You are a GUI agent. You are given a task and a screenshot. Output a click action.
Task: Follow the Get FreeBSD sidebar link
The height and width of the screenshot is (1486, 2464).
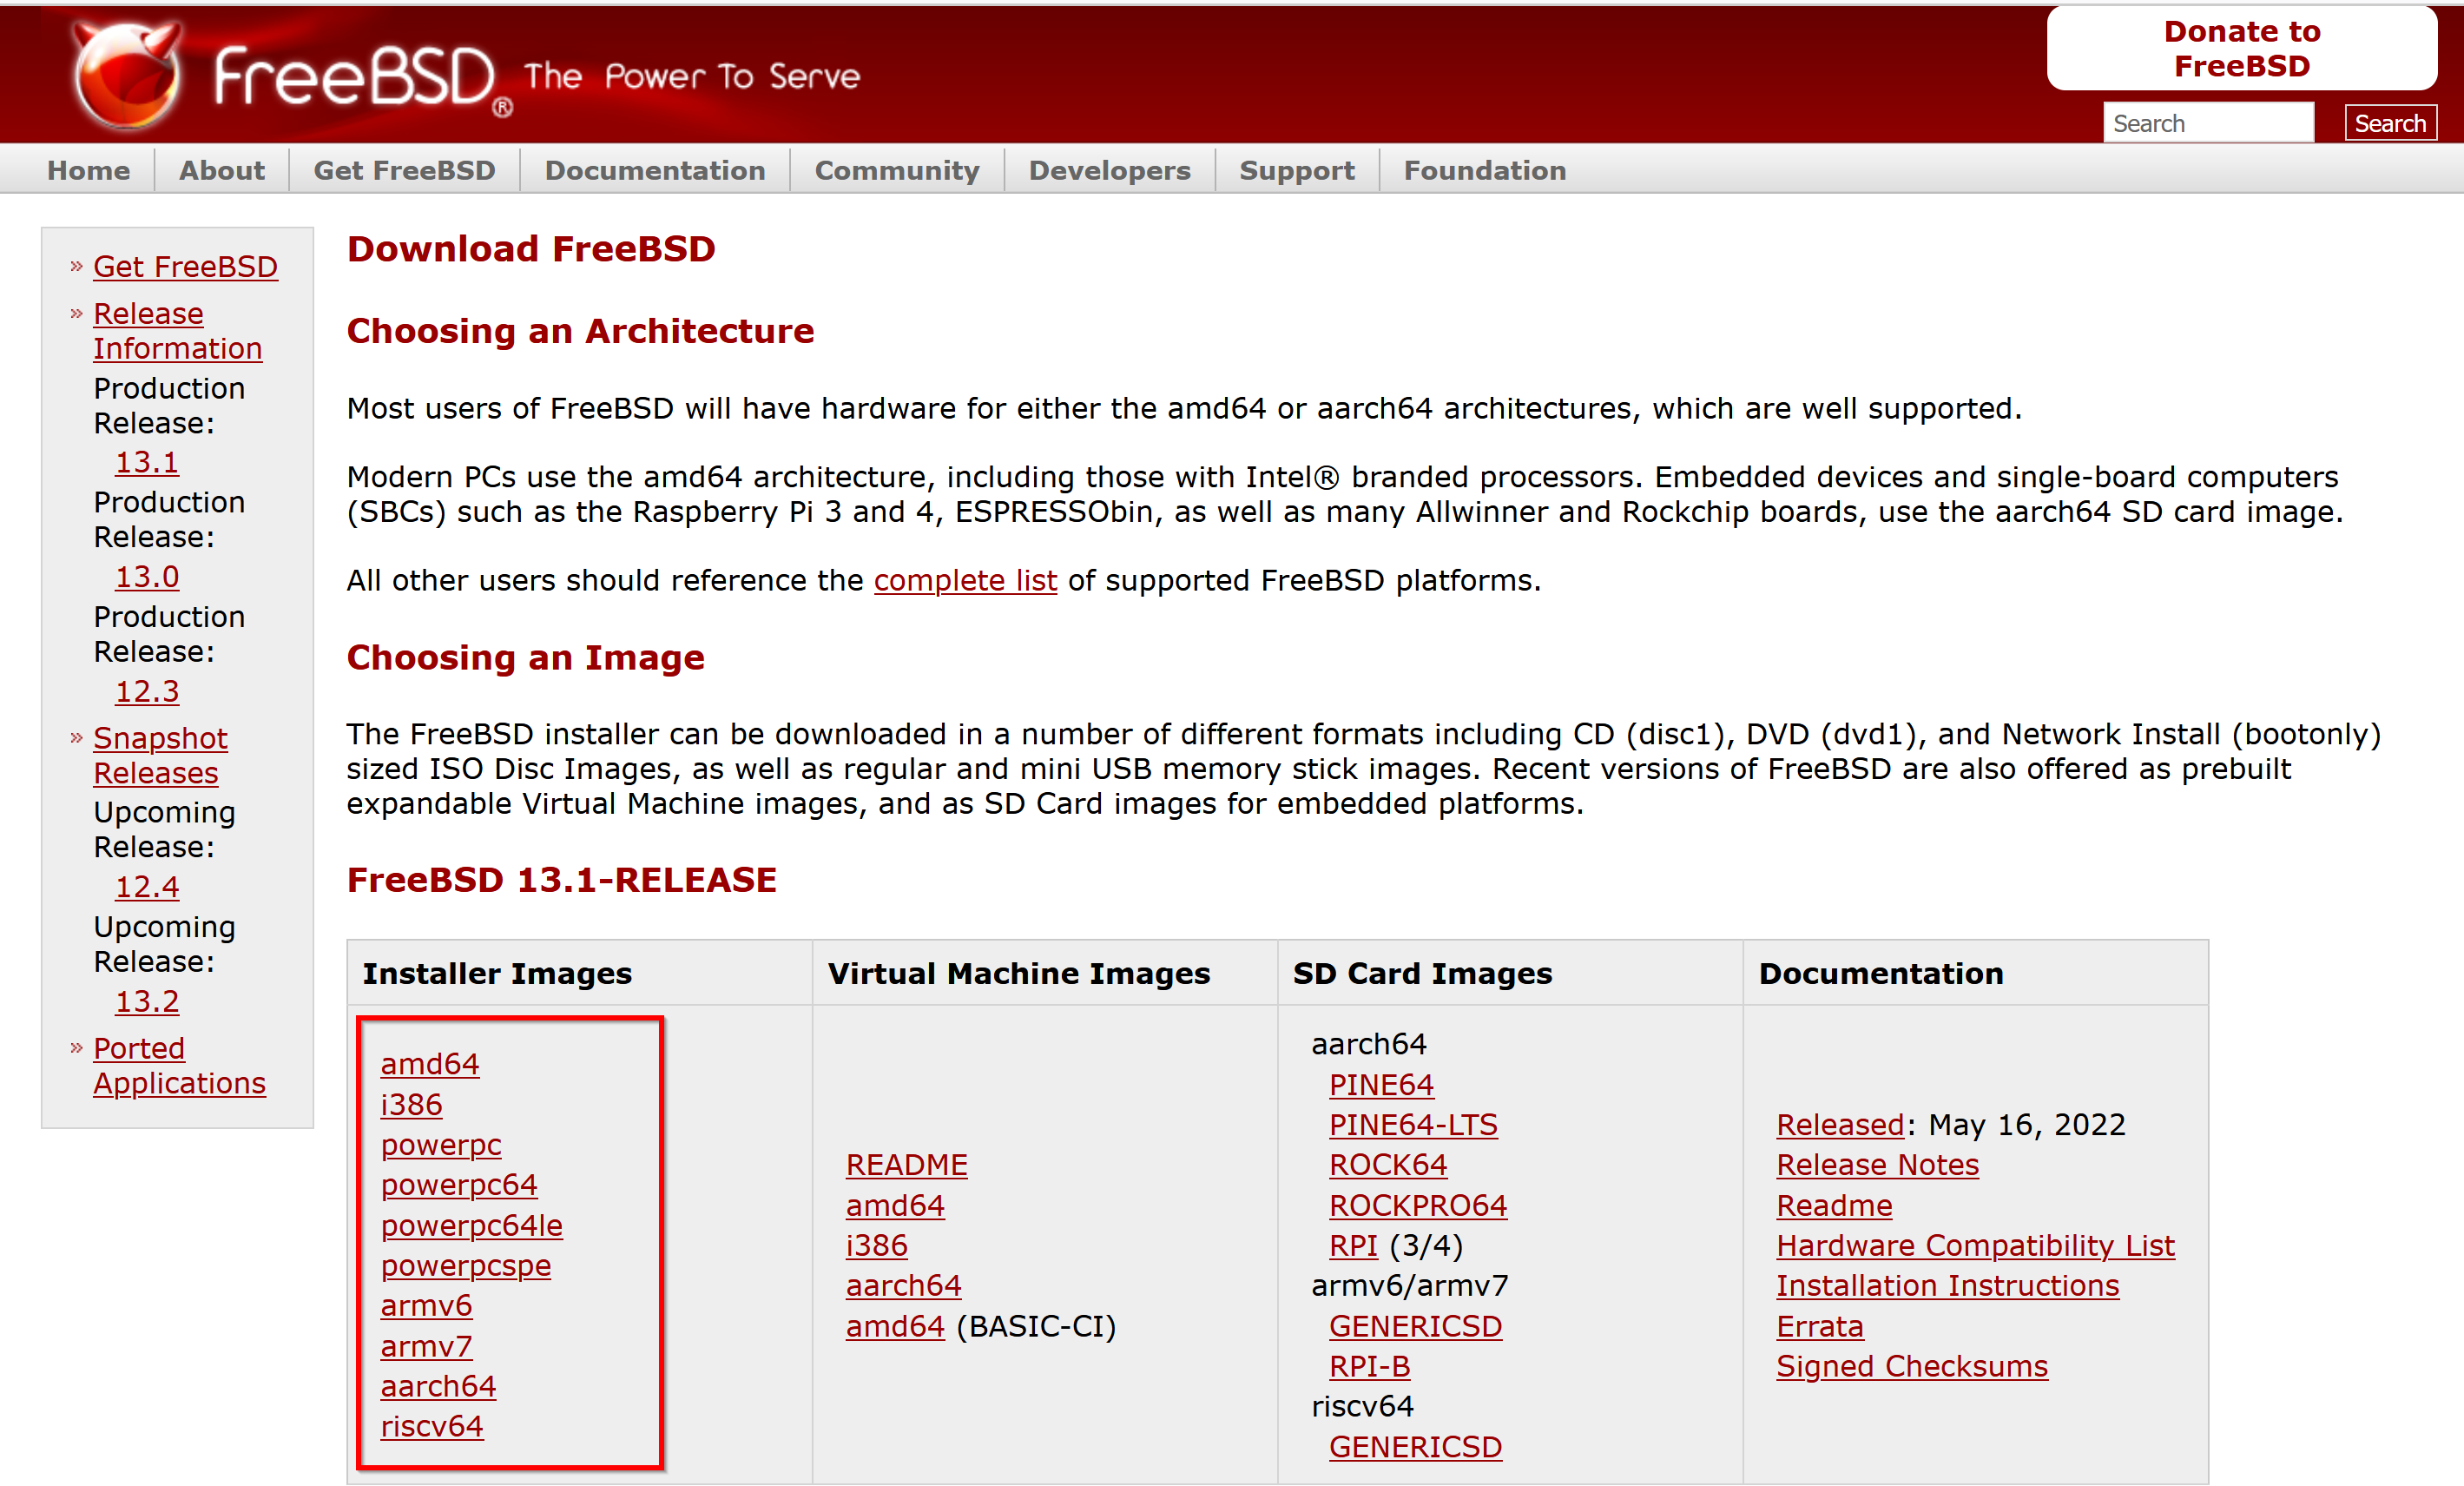click(x=185, y=267)
